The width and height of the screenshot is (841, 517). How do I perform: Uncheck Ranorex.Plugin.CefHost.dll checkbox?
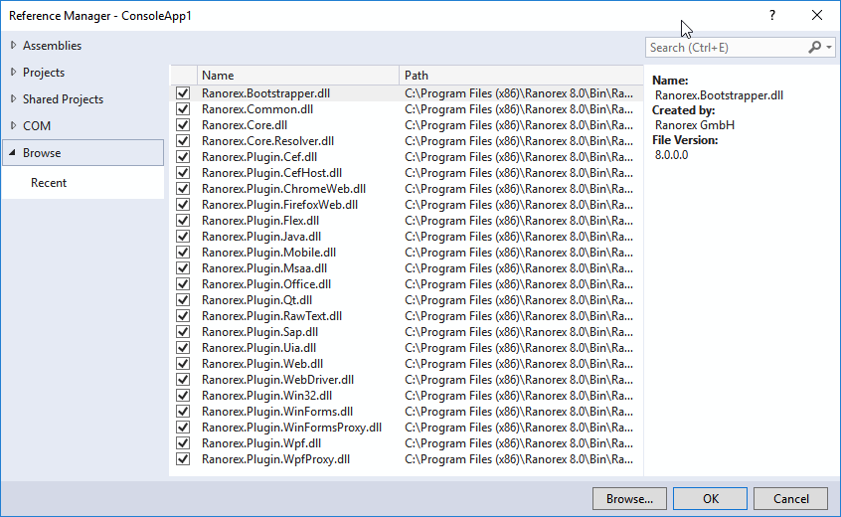(183, 173)
